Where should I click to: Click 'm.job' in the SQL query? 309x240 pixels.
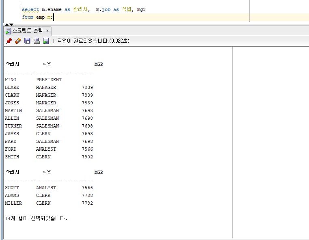(103, 9)
